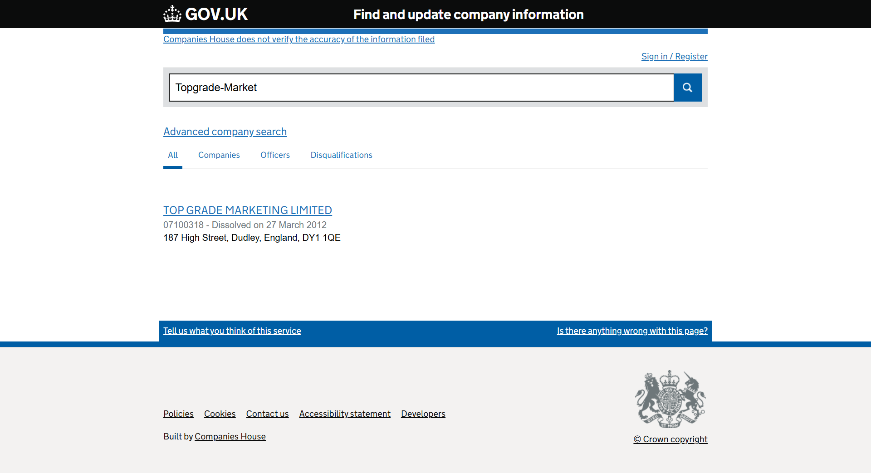Click Sign in / Register
The image size is (871, 473).
[674, 57]
